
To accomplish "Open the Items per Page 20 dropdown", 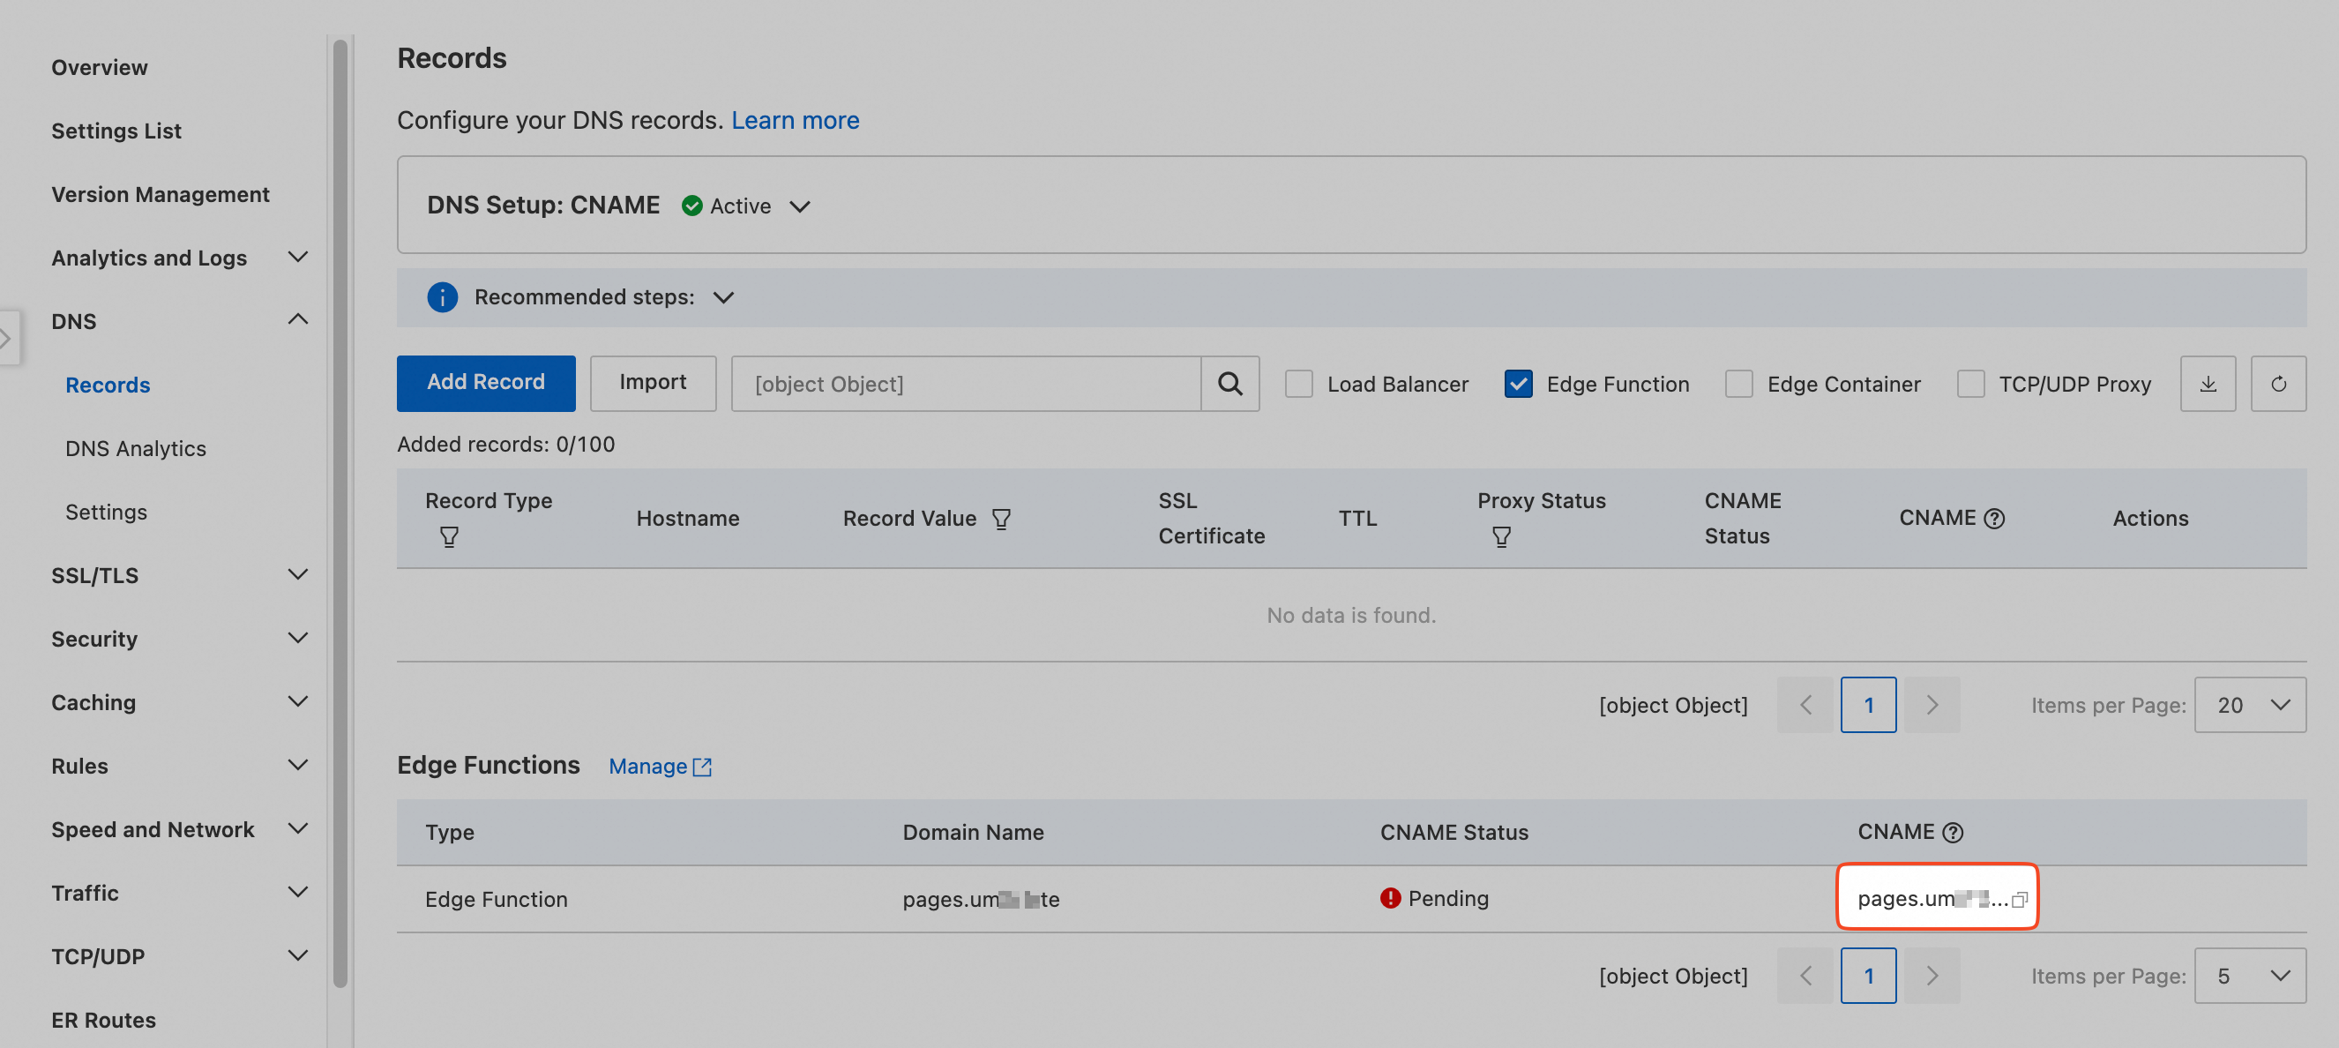I will [2249, 705].
